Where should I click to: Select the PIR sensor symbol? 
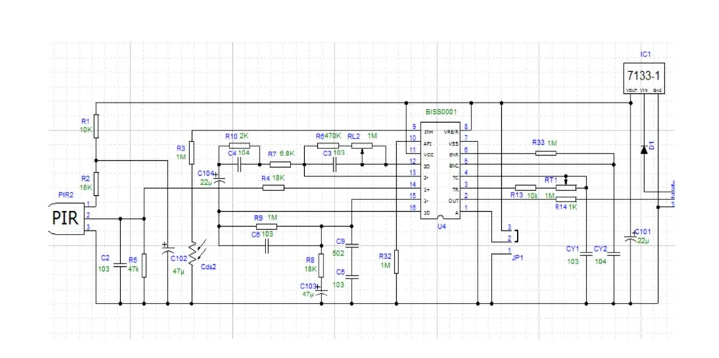pos(66,218)
